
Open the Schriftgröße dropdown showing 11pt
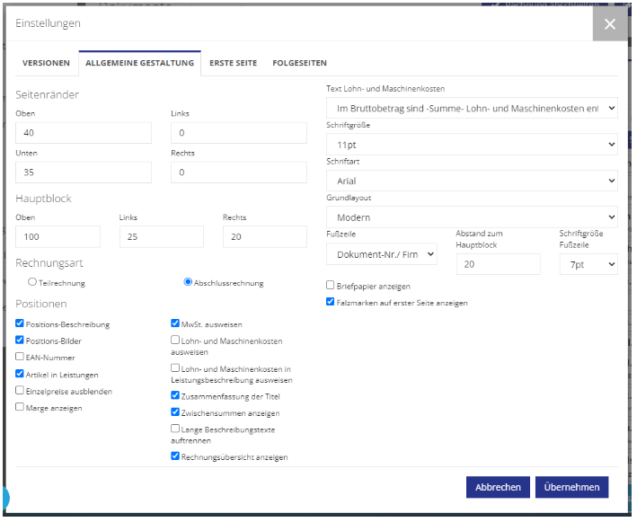473,145
